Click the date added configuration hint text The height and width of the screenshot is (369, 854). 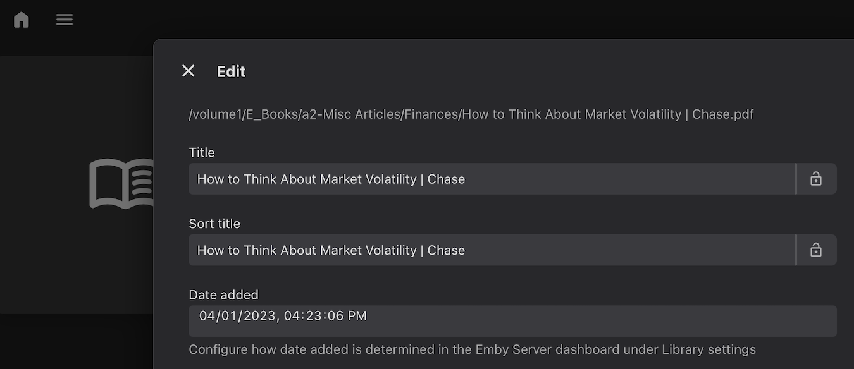[x=473, y=349]
